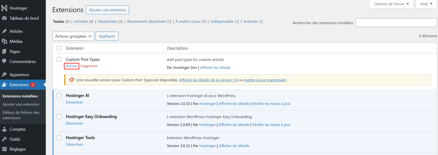Expand Options de l'écran panel
Screen dimensions: 438x155
391,4
